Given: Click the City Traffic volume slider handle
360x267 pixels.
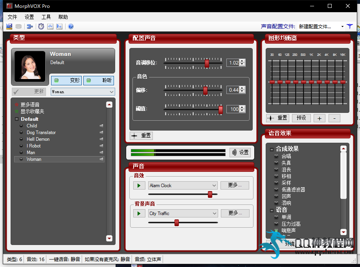Looking at the screenshot, I should pos(176,223).
